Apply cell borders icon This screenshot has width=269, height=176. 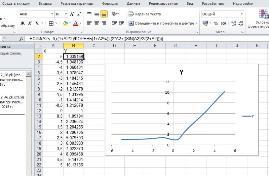pos(51,23)
